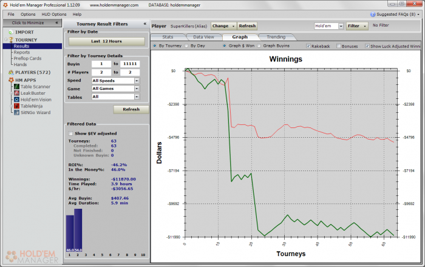The width and height of the screenshot is (425, 267).
Task: Click the minimum Buyin input field
Action: coord(101,64)
